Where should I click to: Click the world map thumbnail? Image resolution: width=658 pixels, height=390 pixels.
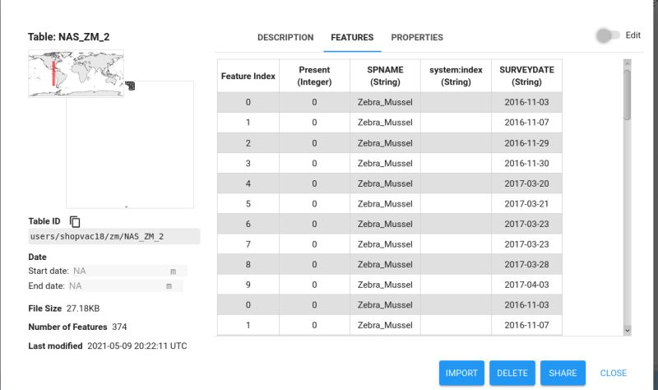click(x=76, y=73)
